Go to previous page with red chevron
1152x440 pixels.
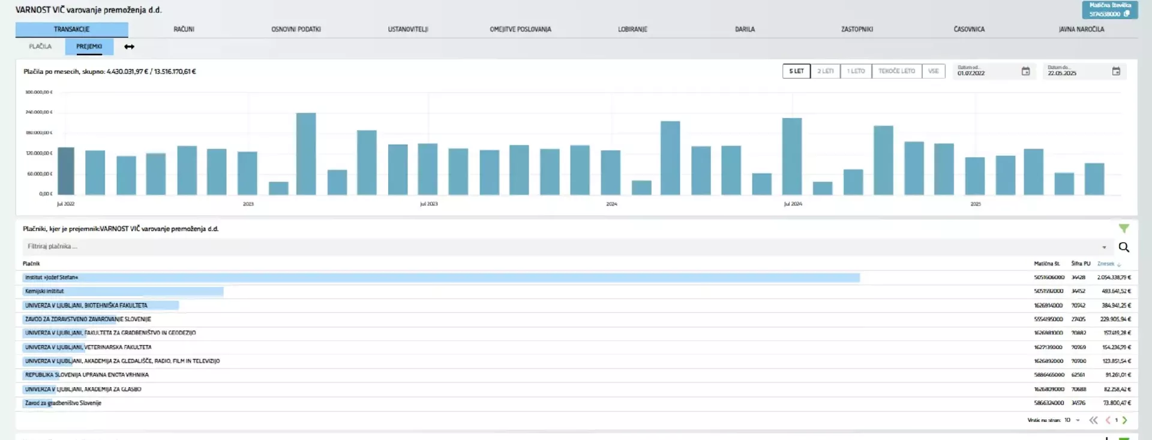coord(1108,420)
